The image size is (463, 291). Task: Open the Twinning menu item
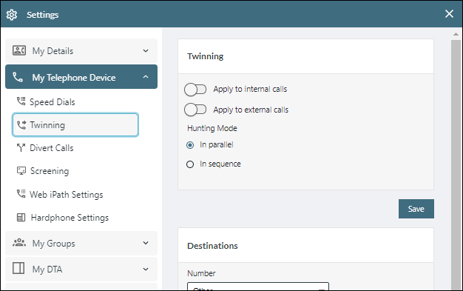coord(75,125)
